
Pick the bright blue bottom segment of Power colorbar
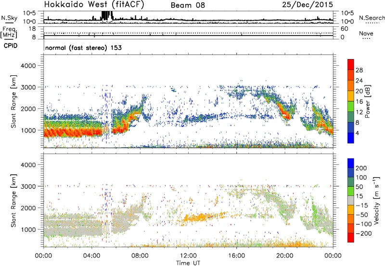coord(351,138)
